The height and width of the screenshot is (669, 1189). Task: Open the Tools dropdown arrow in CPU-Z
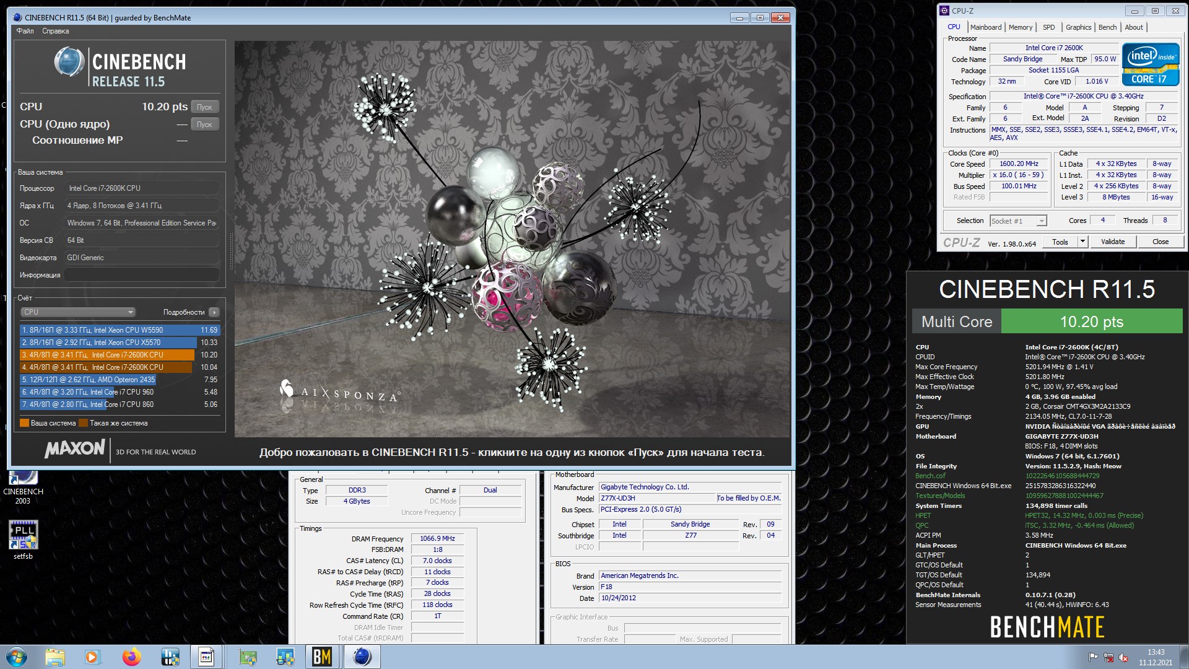tap(1082, 242)
